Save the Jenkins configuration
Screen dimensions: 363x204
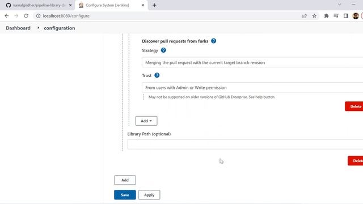pos(125,195)
